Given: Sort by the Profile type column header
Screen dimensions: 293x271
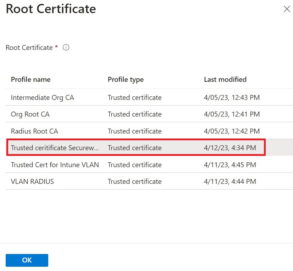Looking at the screenshot, I should coord(126,79).
